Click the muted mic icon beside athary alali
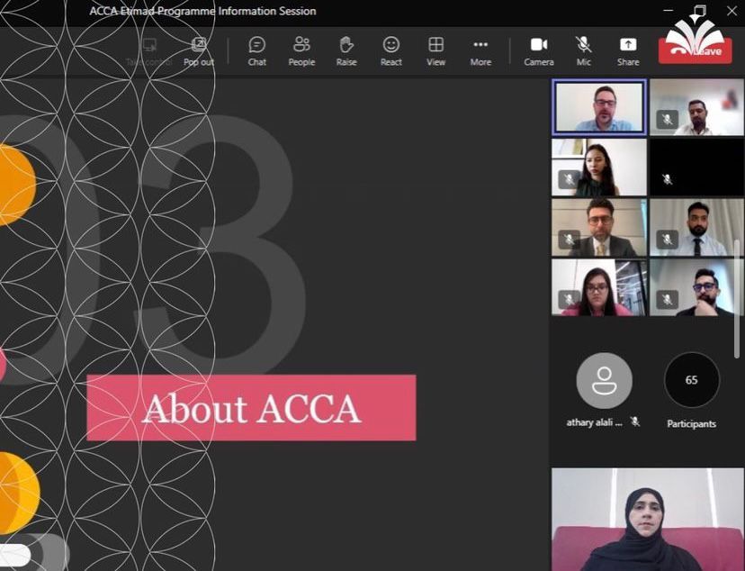 [x=634, y=421]
